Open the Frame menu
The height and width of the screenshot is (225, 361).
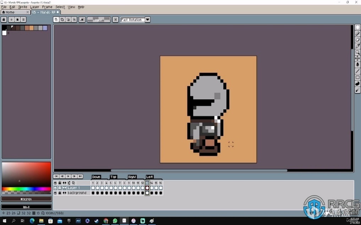point(47,7)
